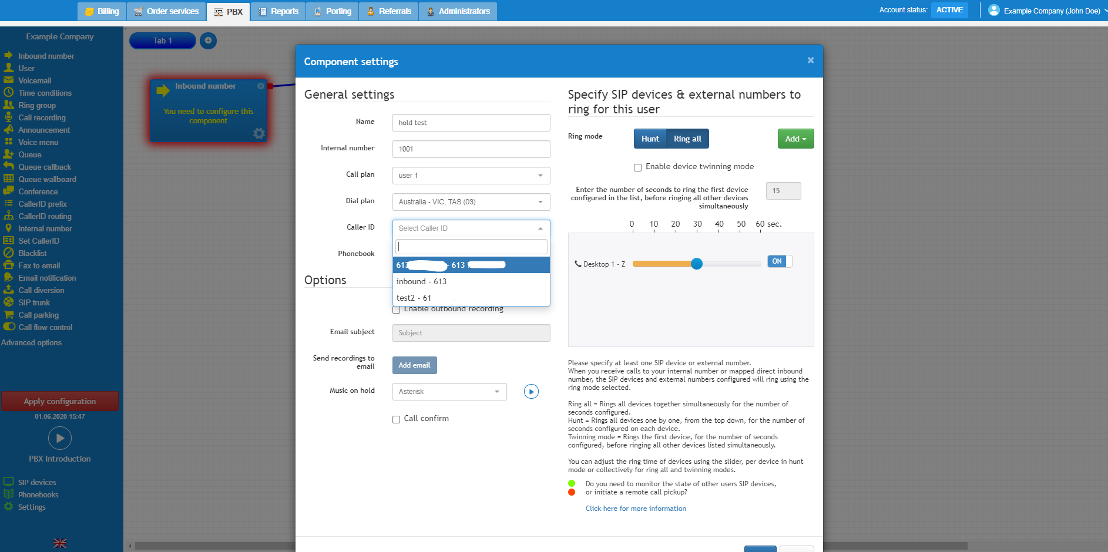1108x552 pixels.
Task: Open the Inbound number component gear settings
Action: 258,133
